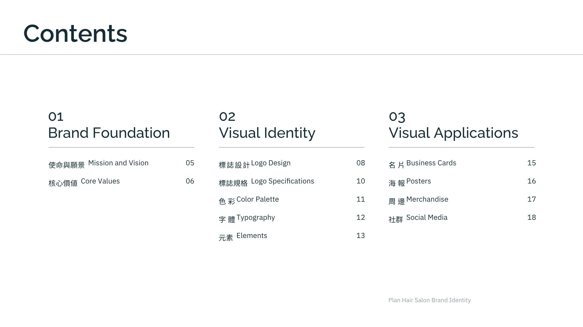Click page number 15 for Business Cards
583x327 pixels.
coord(531,163)
